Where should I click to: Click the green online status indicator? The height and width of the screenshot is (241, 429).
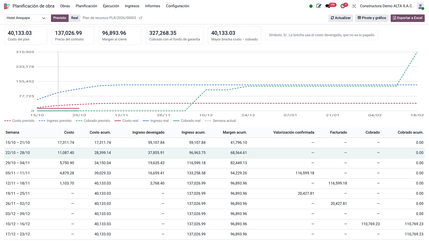tap(311, 6)
